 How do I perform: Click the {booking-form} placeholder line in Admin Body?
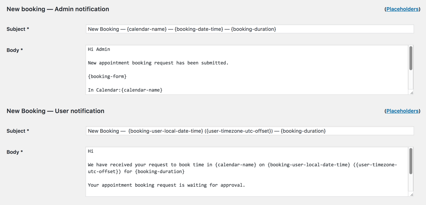[107, 77]
